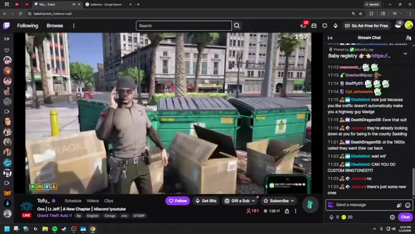The image size is (415, 234).
Task: Click the zoom magnifier in the address bar
Action: click(x=353, y=14)
